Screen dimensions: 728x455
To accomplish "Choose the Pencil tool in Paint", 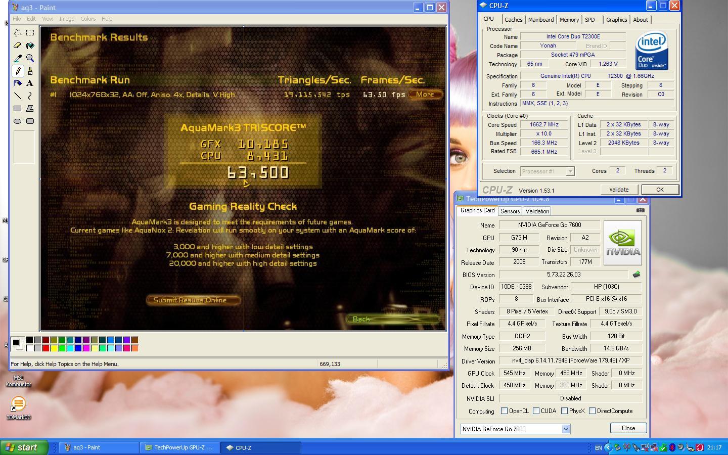I will pyautogui.click(x=18, y=71).
